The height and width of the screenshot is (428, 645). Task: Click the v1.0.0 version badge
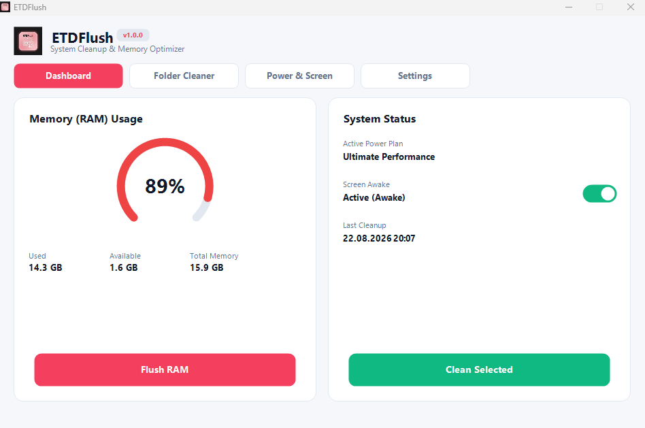point(133,35)
